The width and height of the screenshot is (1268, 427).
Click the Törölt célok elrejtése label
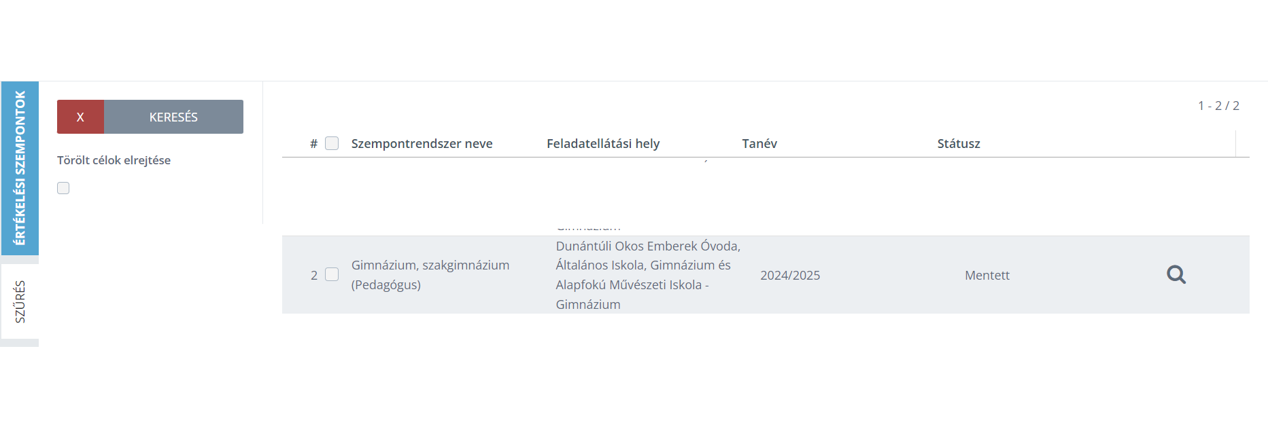[x=114, y=160]
